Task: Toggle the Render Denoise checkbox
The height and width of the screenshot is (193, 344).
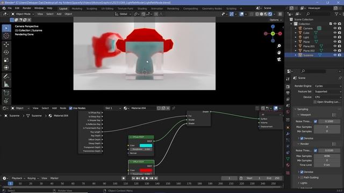Action: coord(302,172)
